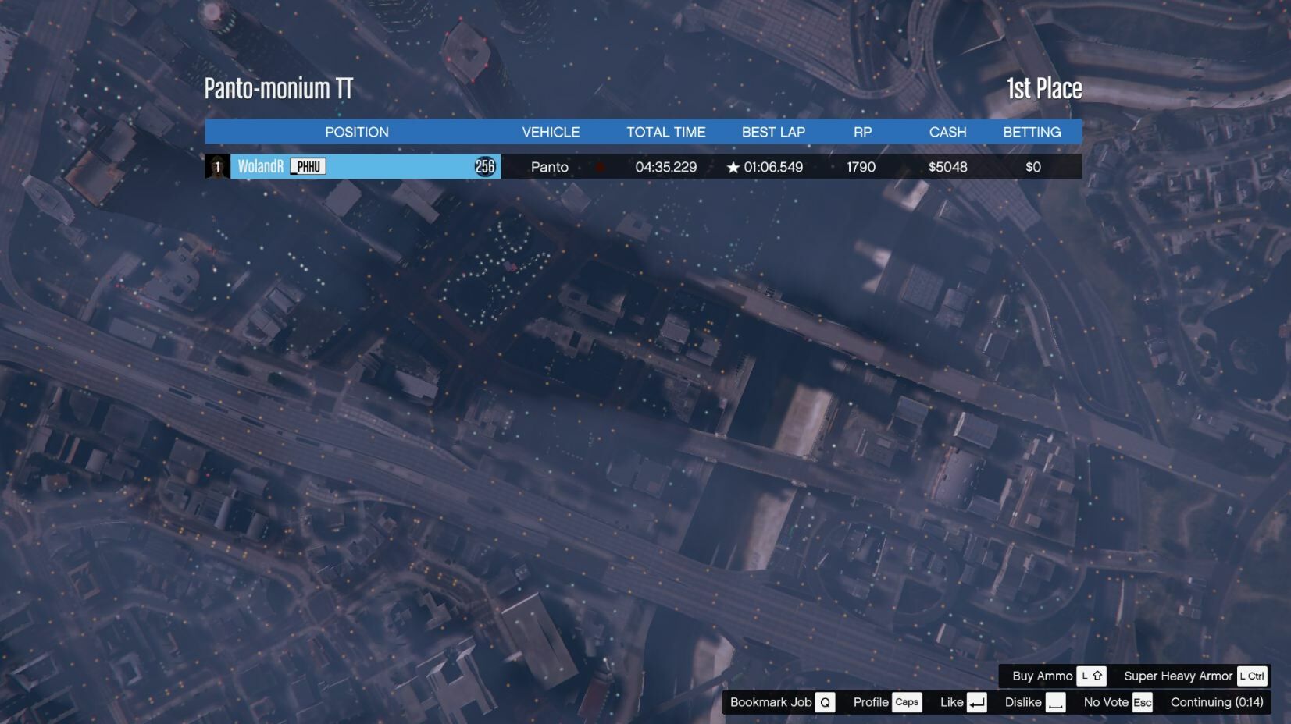
Task: Click the 1st Place heading
Action: tap(1044, 88)
